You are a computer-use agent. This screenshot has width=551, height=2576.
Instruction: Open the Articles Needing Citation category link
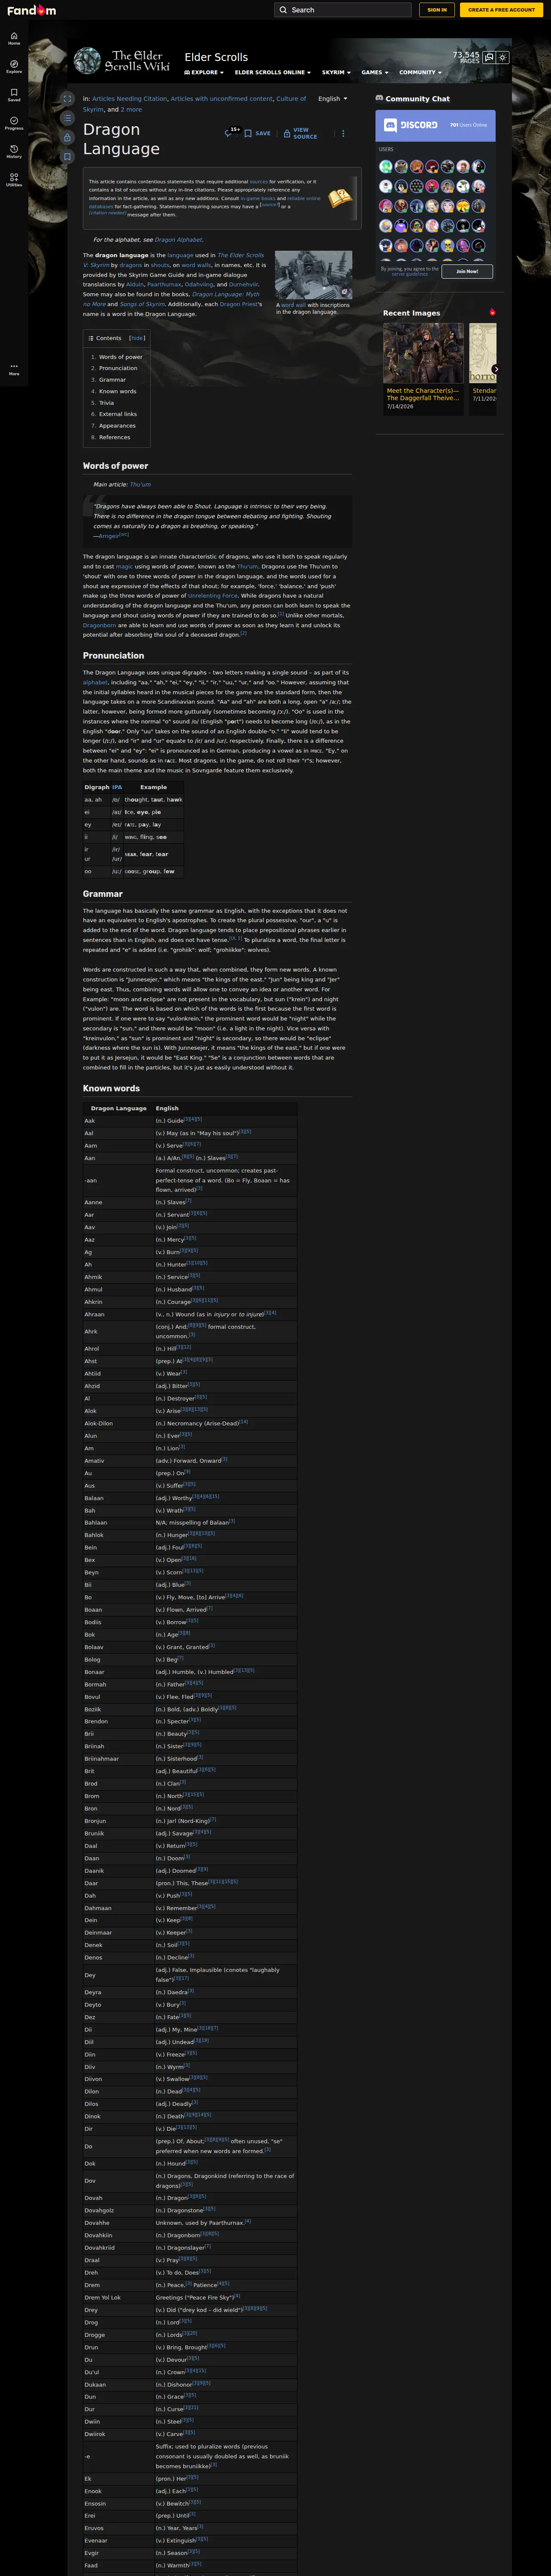[x=130, y=99]
